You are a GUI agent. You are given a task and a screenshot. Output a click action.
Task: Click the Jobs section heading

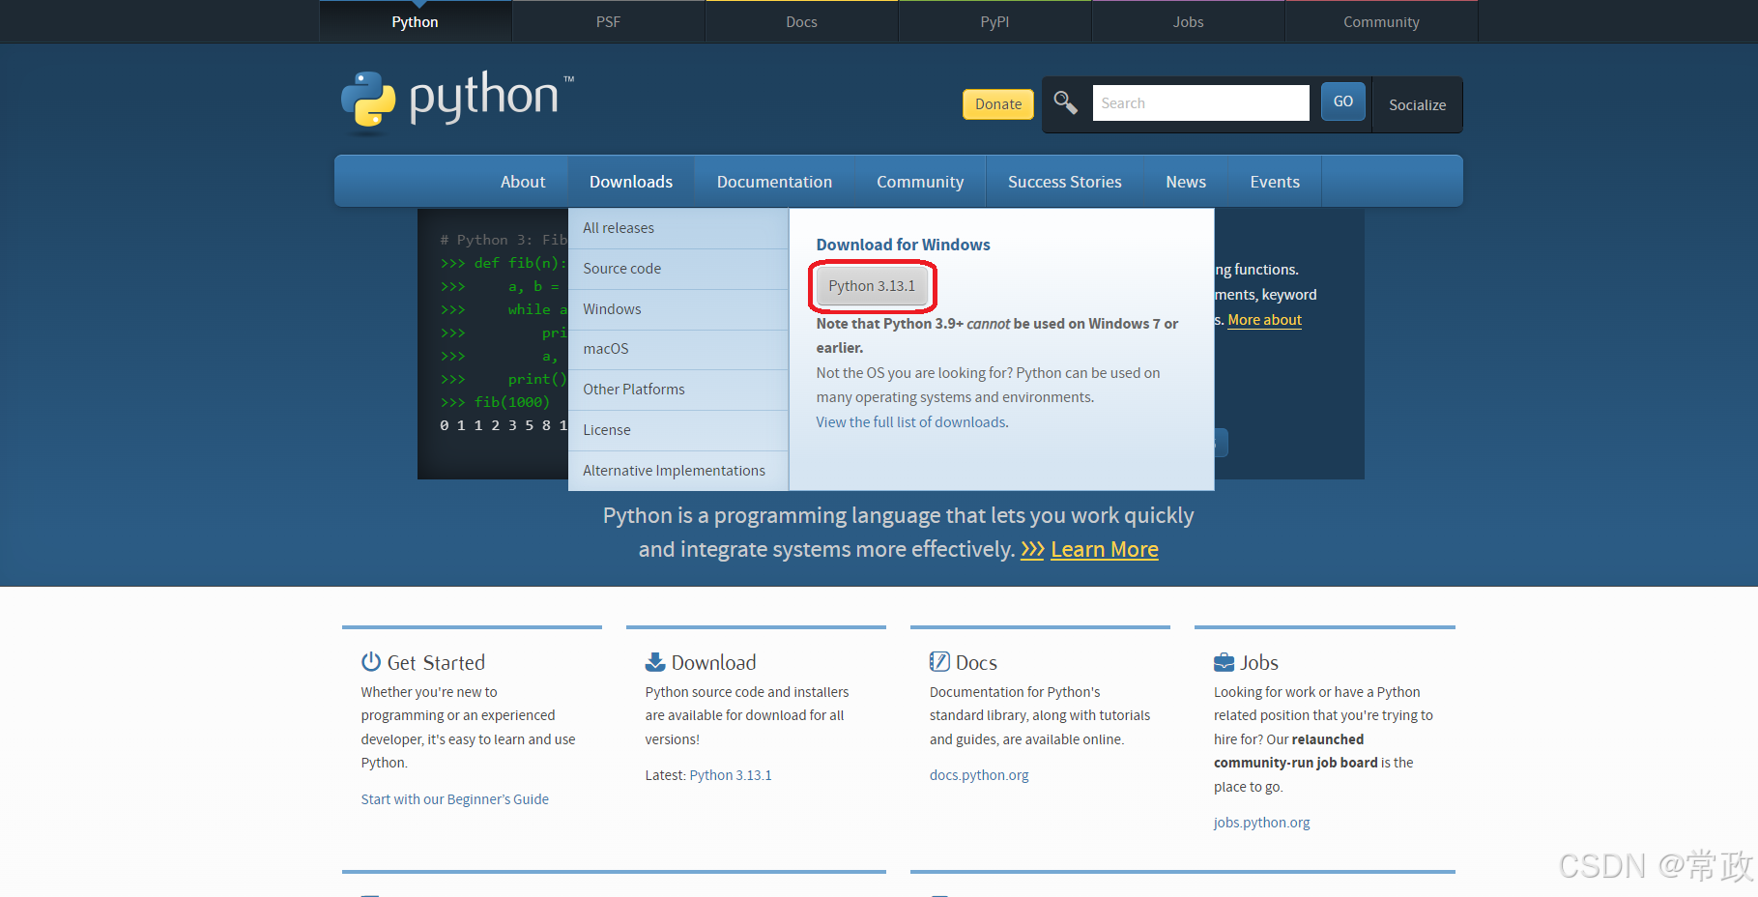point(1259,662)
